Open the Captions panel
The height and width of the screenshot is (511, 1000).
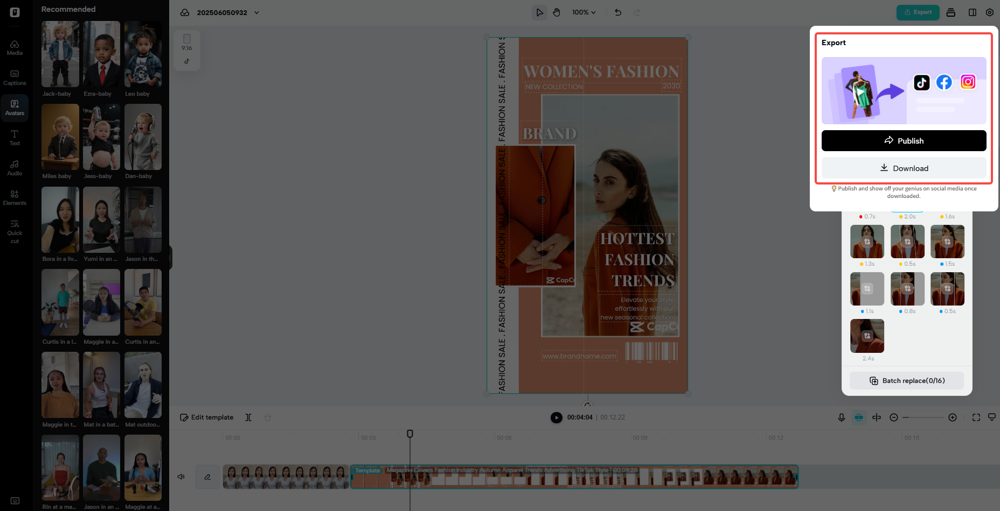(x=15, y=77)
